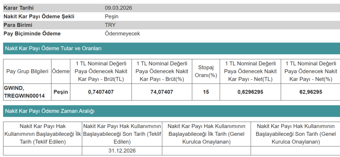340x157 pixels.
Task: Select the gross percentage 74,07407
Action: tap(161, 92)
